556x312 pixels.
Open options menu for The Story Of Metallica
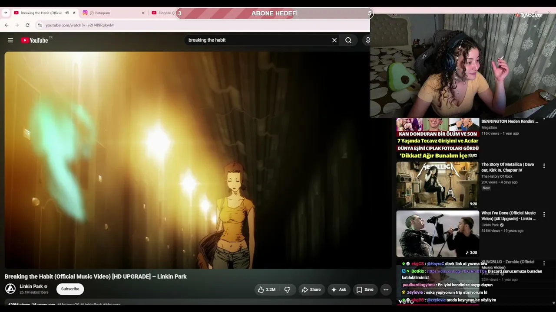point(544,166)
